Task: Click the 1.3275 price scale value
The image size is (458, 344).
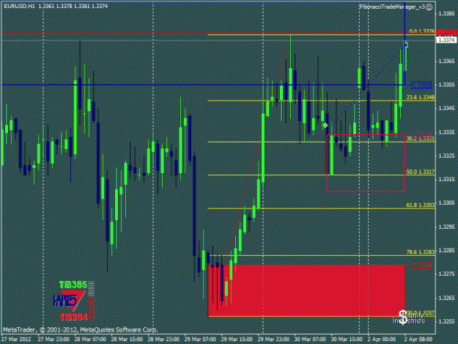Action: pos(446,274)
